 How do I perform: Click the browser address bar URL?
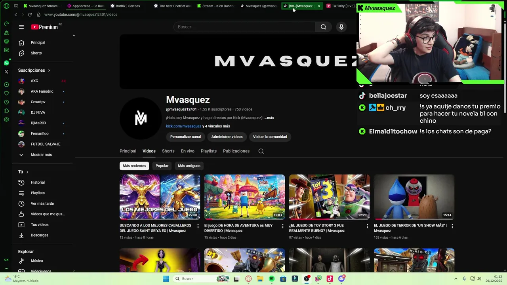81,15
